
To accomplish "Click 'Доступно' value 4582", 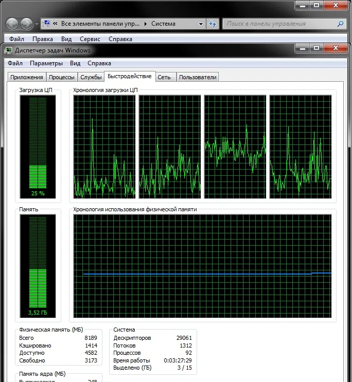I will [91, 353].
